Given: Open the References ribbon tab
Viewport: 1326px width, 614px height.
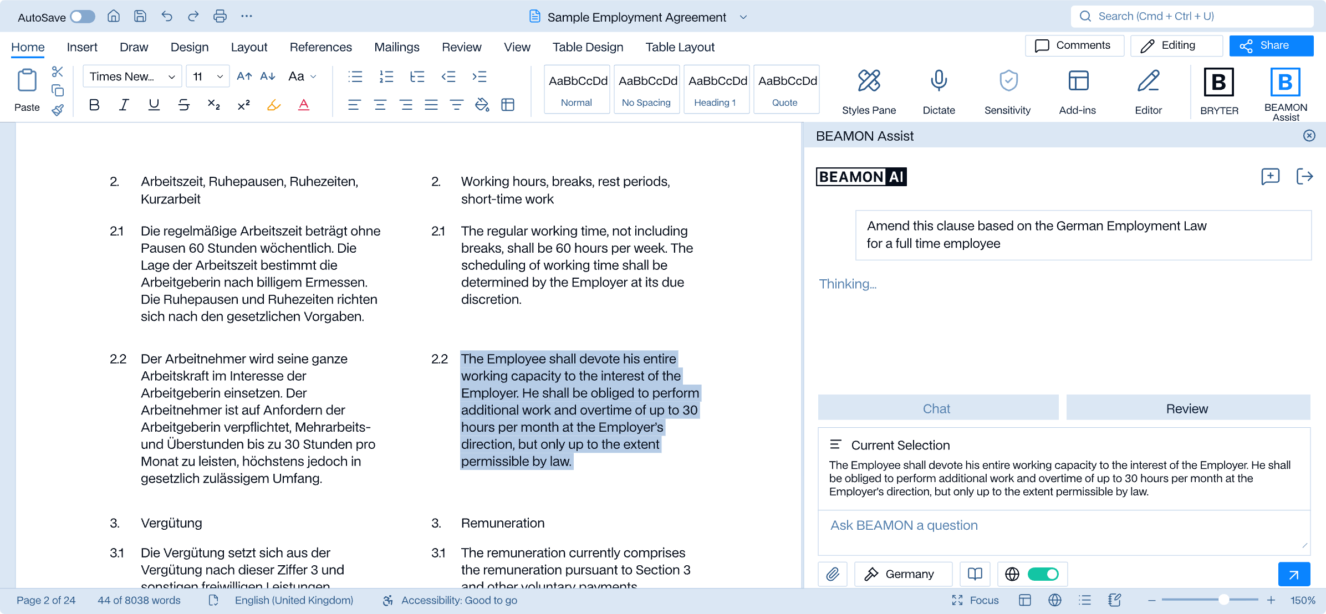Looking at the screenshot, I should coord(320,47).
